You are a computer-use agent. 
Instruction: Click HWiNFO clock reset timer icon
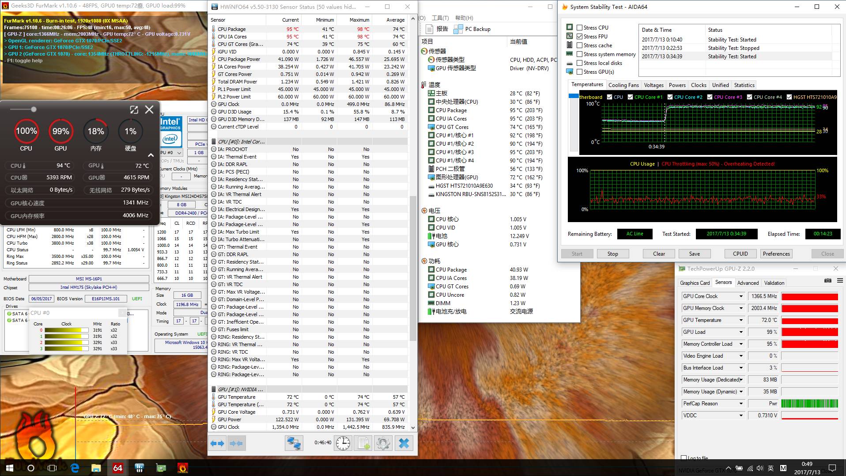[x=343, y=443]
